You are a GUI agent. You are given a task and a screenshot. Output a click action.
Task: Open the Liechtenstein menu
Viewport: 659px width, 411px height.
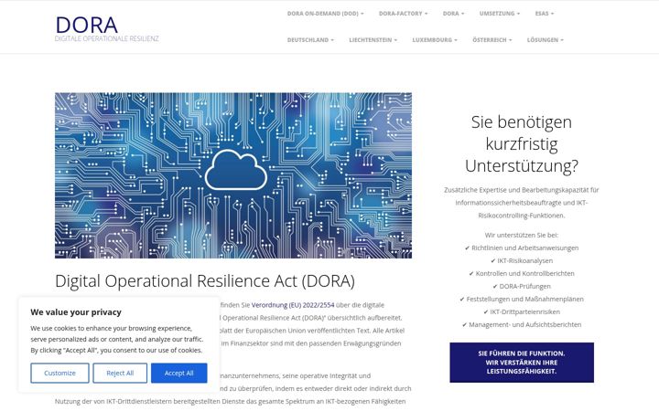tap(373, 40)
